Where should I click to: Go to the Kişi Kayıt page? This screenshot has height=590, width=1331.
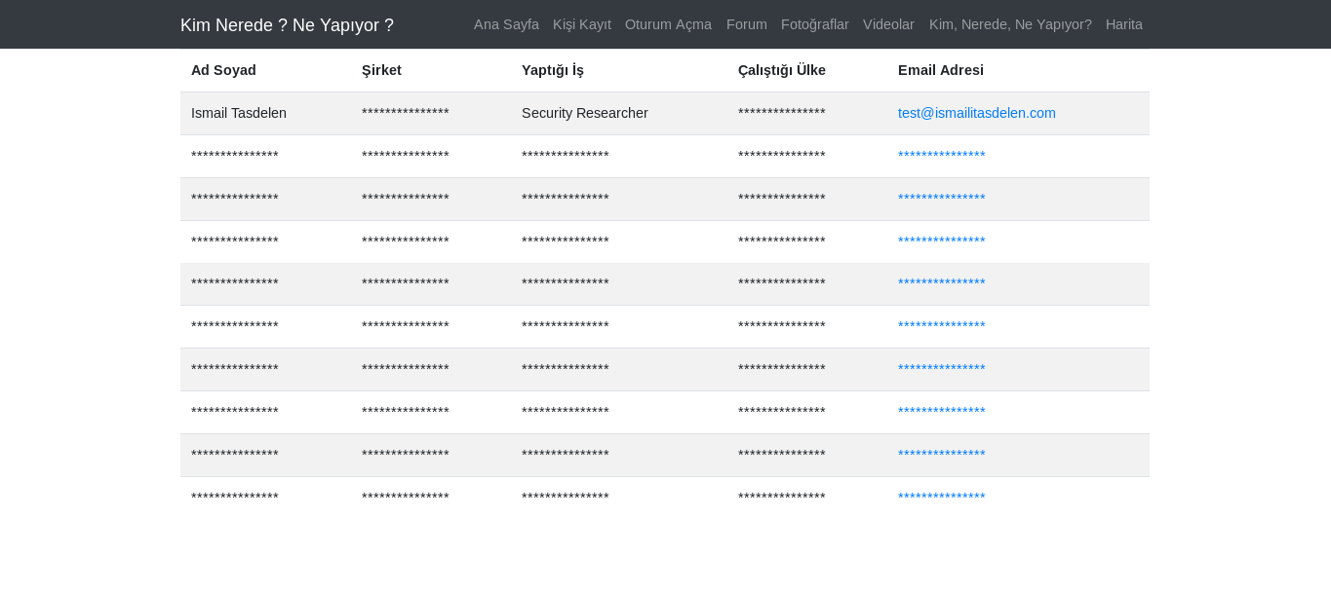(x=582, y=24)
